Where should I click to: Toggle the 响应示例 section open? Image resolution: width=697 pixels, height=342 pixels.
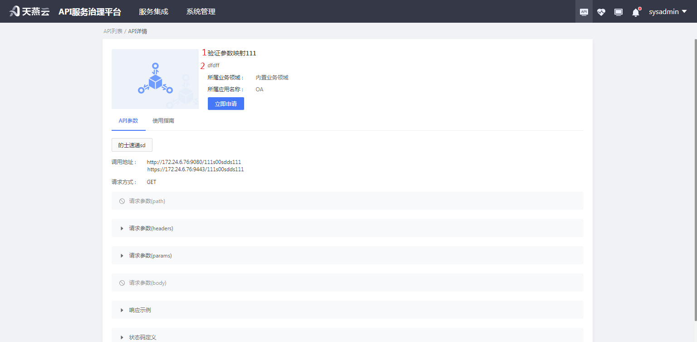click(122, 310)
